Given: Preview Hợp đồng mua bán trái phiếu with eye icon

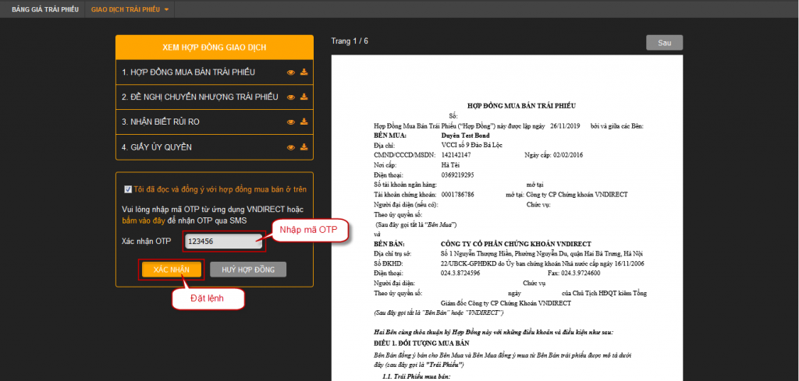Looking at the screenshot, I should 291,72.
